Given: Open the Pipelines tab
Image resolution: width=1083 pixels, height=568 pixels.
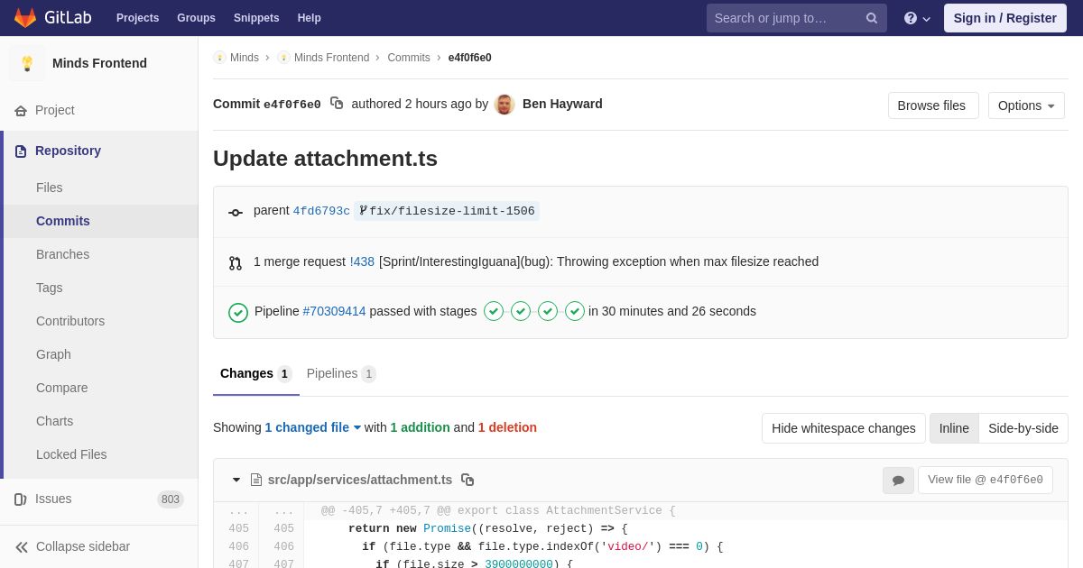Looking at the screenshot, I should pos(341,373).
